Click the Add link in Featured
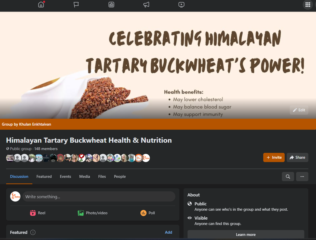The image size is (316, 240). pyautogui.click(x=168, y=232)
